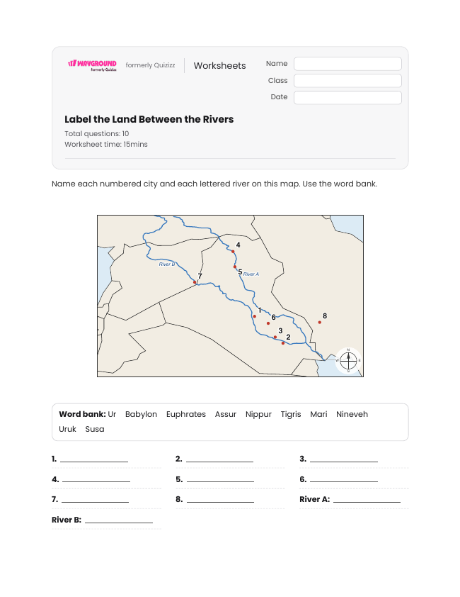460x597 pixels.
Task: Click the map label number 7
Action: tap(200, 276)
